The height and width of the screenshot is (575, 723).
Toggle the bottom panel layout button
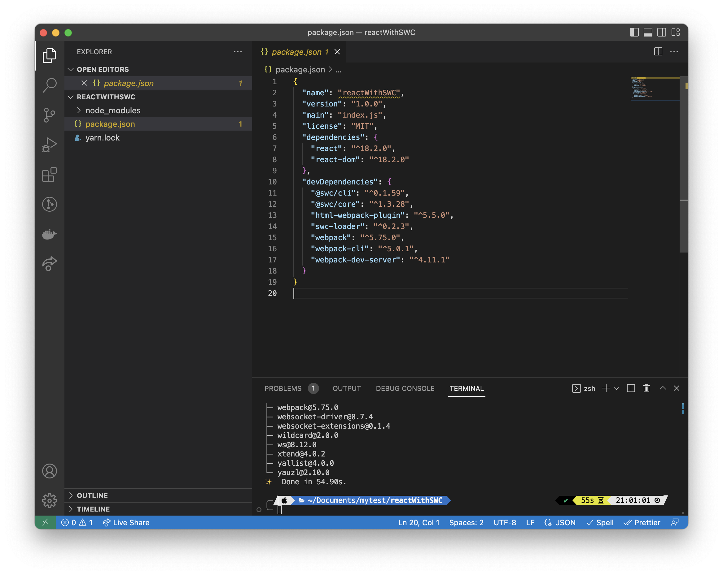click(648, 32)
